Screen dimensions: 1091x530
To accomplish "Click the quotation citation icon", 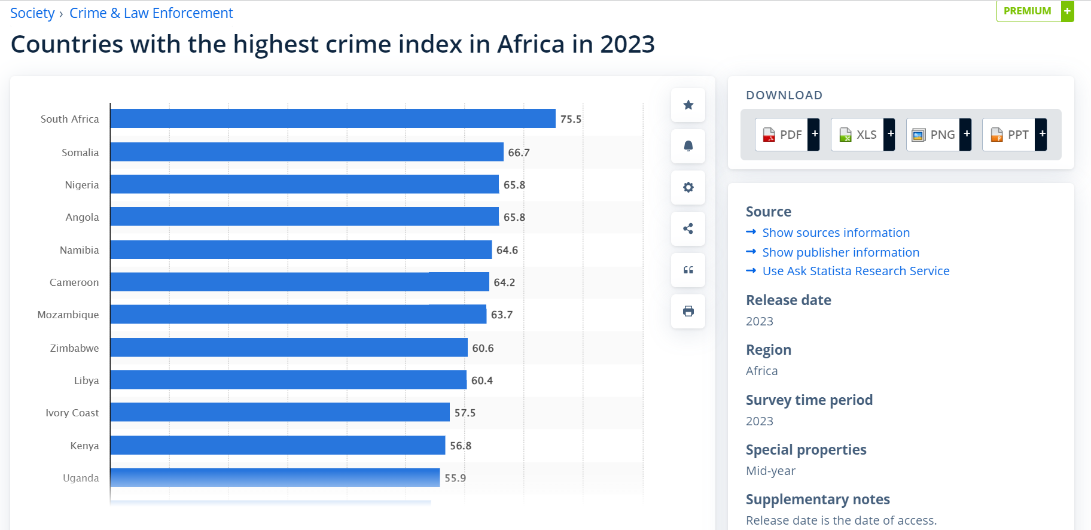I will pyautogui.click(x=688, y=270).
